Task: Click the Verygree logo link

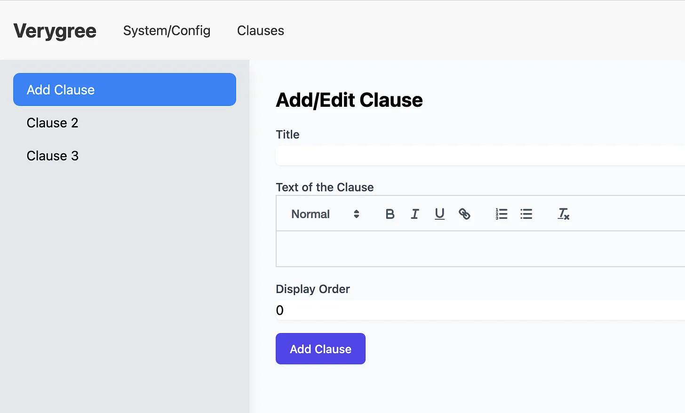Action: (x=55, y=31)
